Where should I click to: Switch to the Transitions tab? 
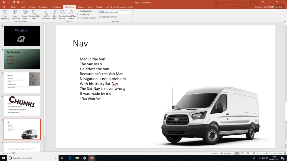[43, 7]
